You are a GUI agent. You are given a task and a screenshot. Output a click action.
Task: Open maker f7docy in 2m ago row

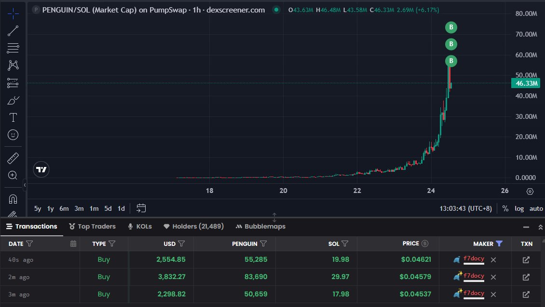pyautogui.click(x=474, y=276)
